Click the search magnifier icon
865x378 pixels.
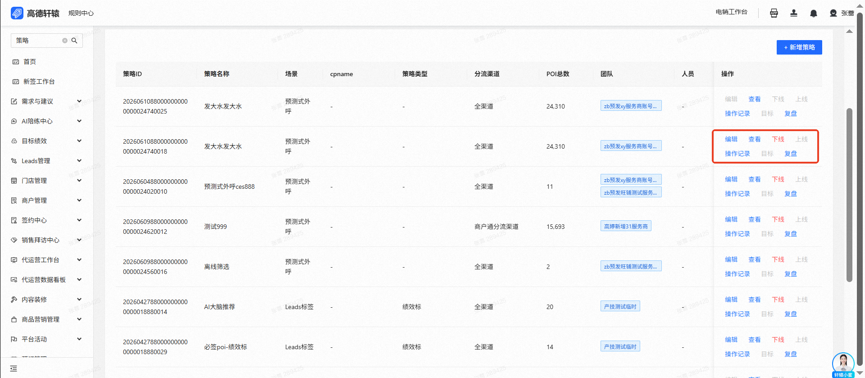click(74, 41)
